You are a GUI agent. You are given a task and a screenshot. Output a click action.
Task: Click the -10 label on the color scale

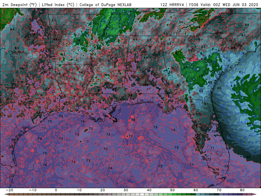(33, 190)
